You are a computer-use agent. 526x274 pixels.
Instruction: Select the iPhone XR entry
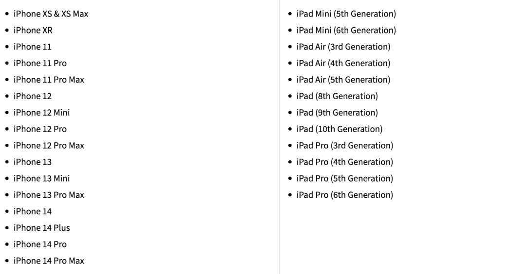tap(33, 30)
